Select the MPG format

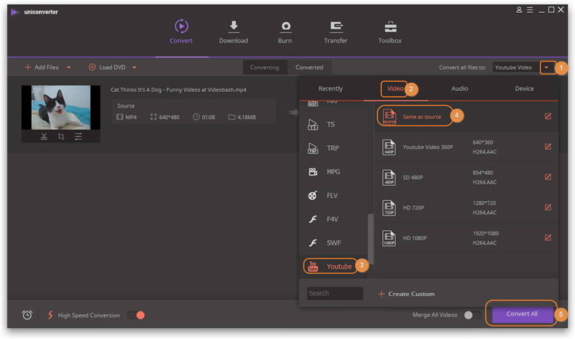tap(333, 172)
